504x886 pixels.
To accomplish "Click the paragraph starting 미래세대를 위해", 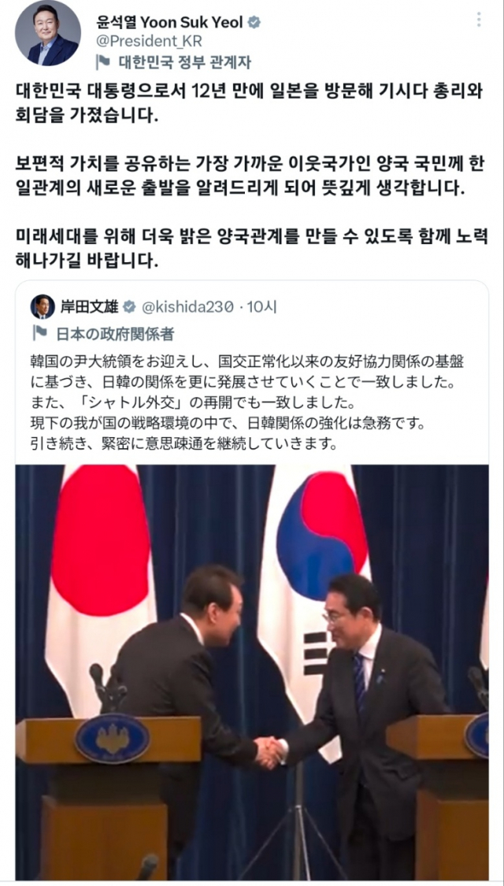I will (x=251, y=247).
